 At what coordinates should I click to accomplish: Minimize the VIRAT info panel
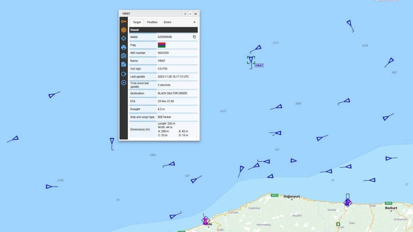pyautogui.click(x=190, y=14)
